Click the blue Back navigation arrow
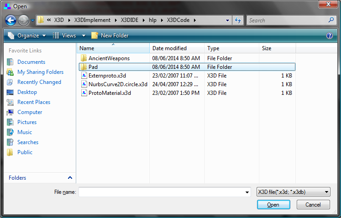 11,21
